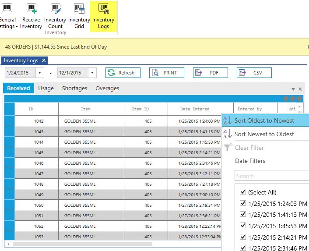Refresh the inventory log list
The height and width of the screenshot is (251, 309).
click(123, 73)
